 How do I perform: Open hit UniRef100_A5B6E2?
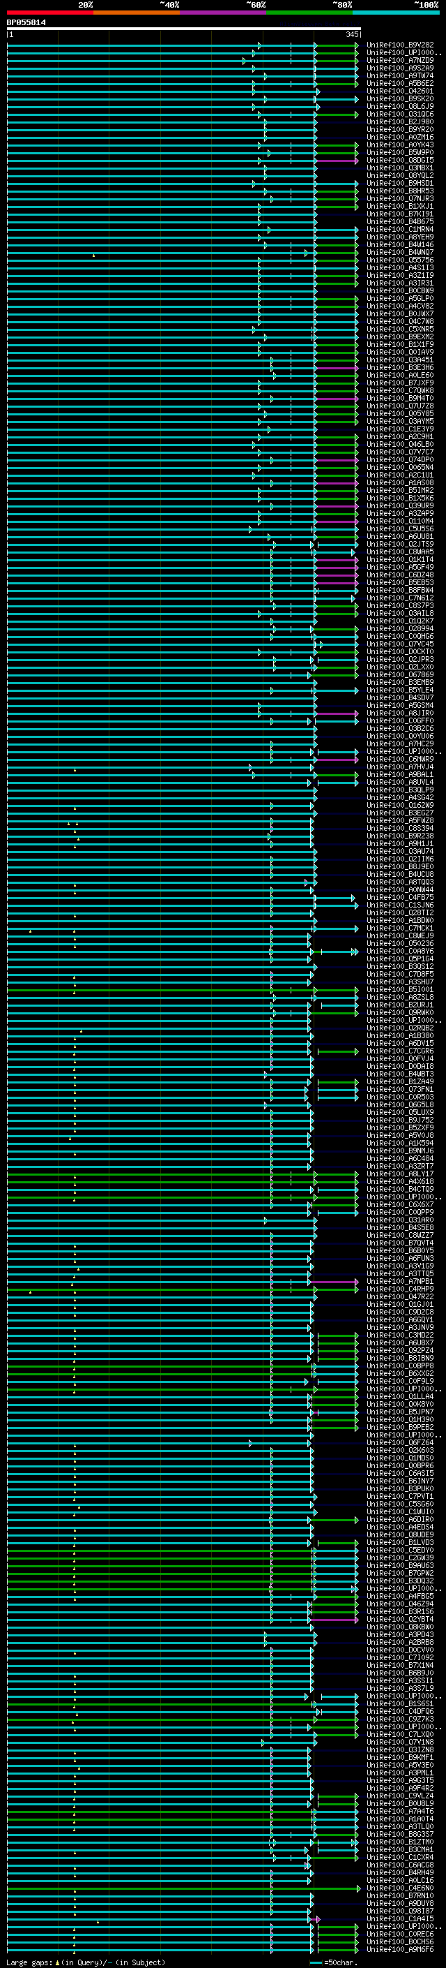tap(400, 83)
